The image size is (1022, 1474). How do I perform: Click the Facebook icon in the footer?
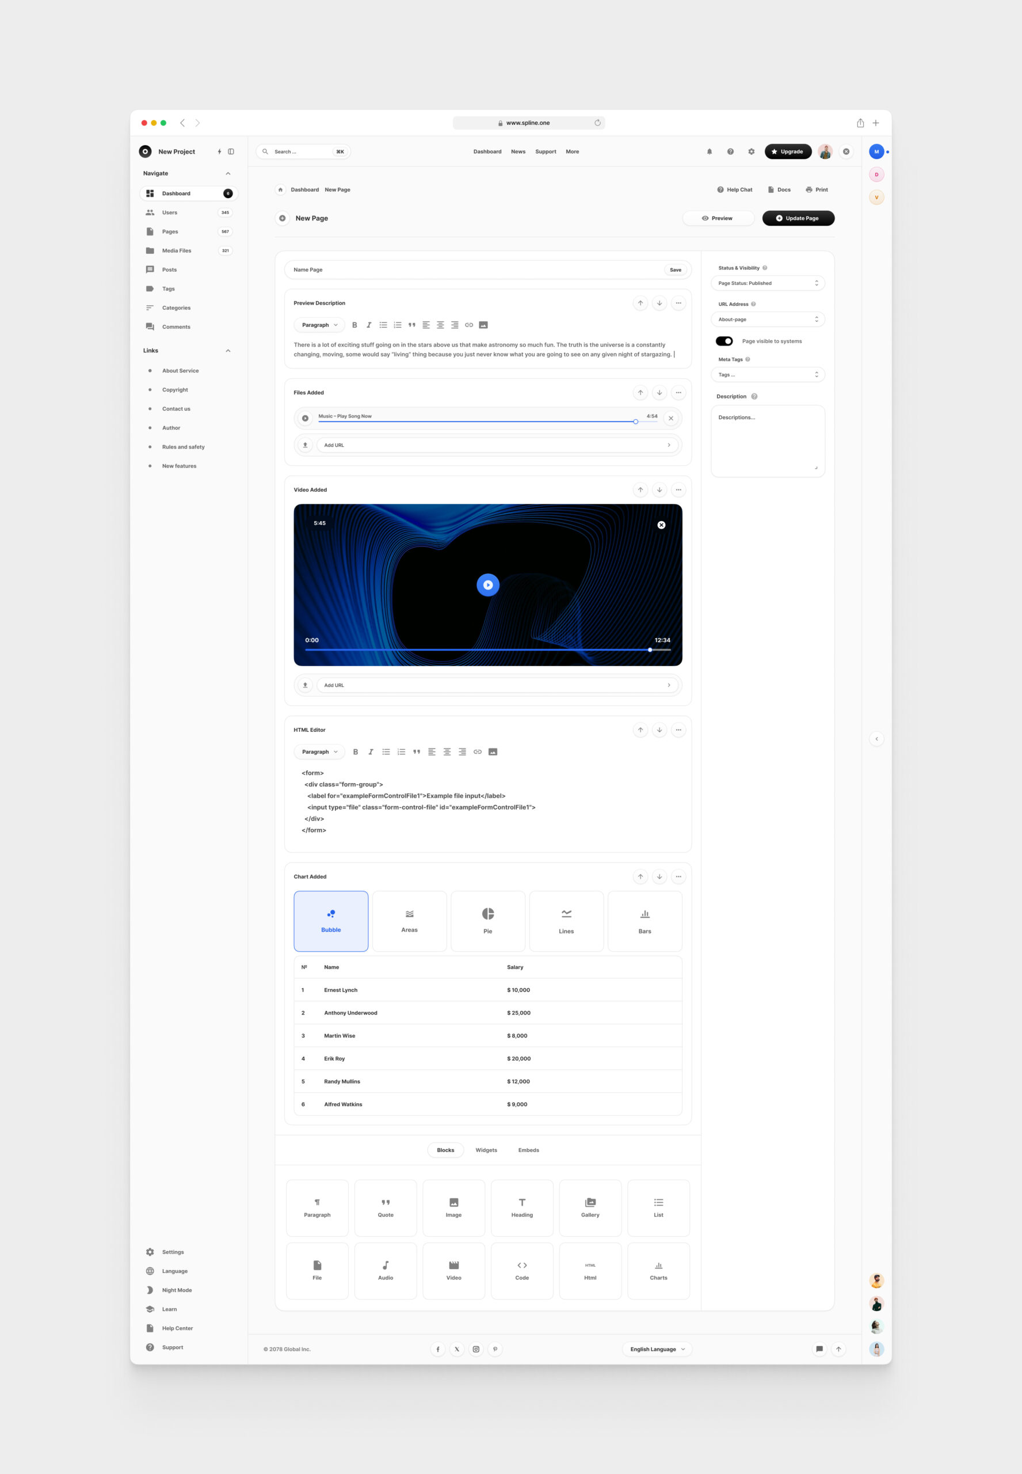438,1349
